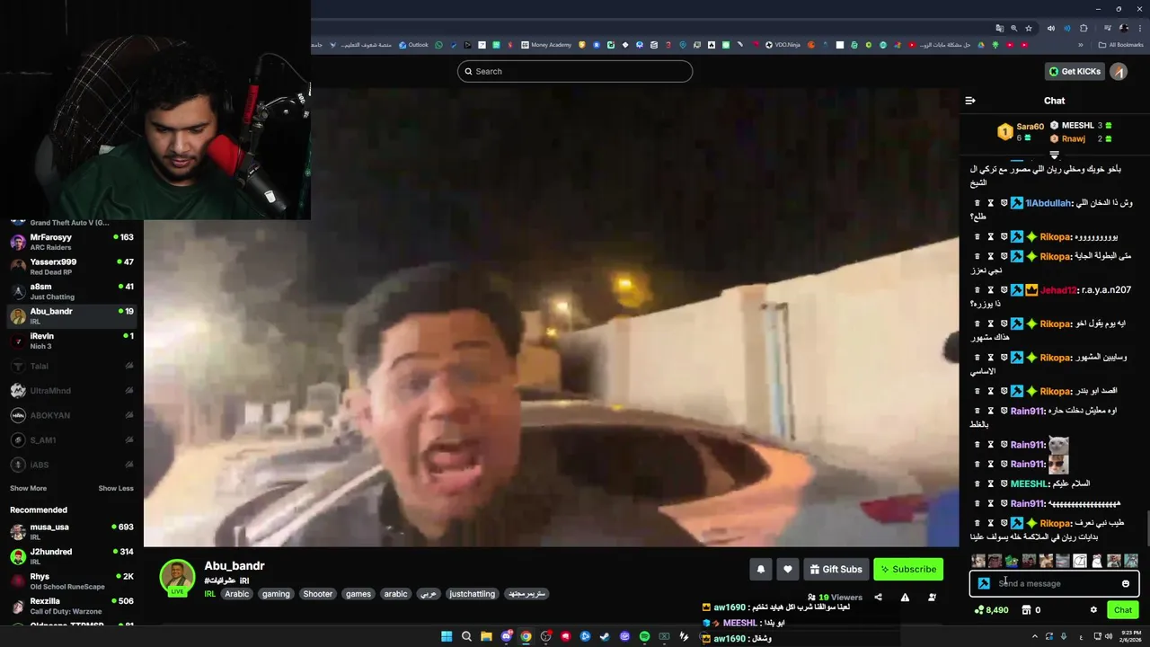Open the user profile avatar top right
Screen dimensions: 1150x647
click(x=1119, y=72)
